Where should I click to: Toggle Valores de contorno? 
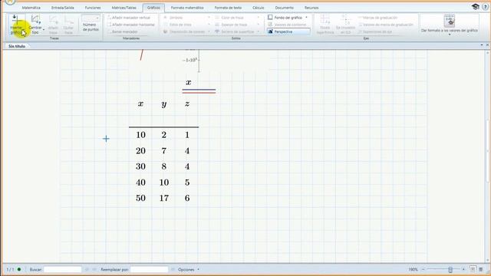287,25
